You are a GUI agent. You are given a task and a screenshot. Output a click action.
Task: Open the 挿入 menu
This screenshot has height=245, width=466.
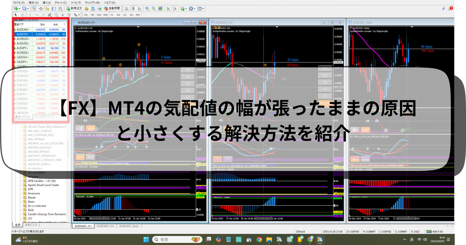pyautogui.click(x=47, y=2)
